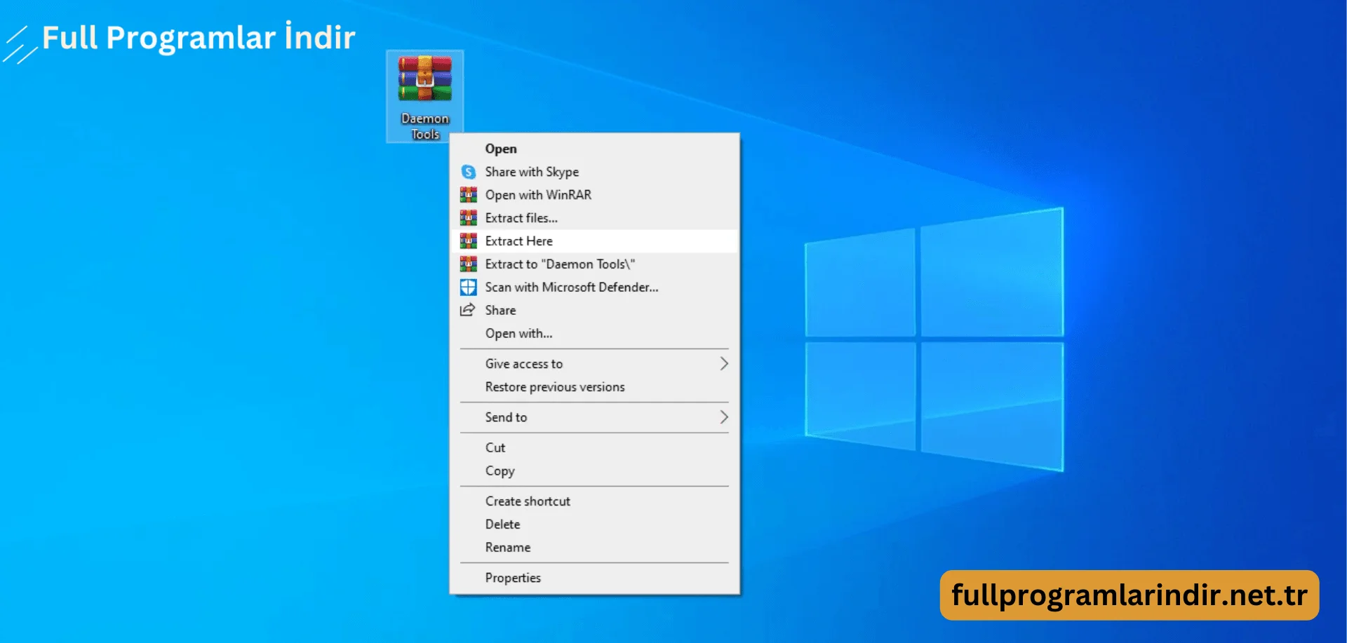Click WinRAR icon beside Open with WinRAR
Screen dimensions: 1347x643
[x=468, y=195]
